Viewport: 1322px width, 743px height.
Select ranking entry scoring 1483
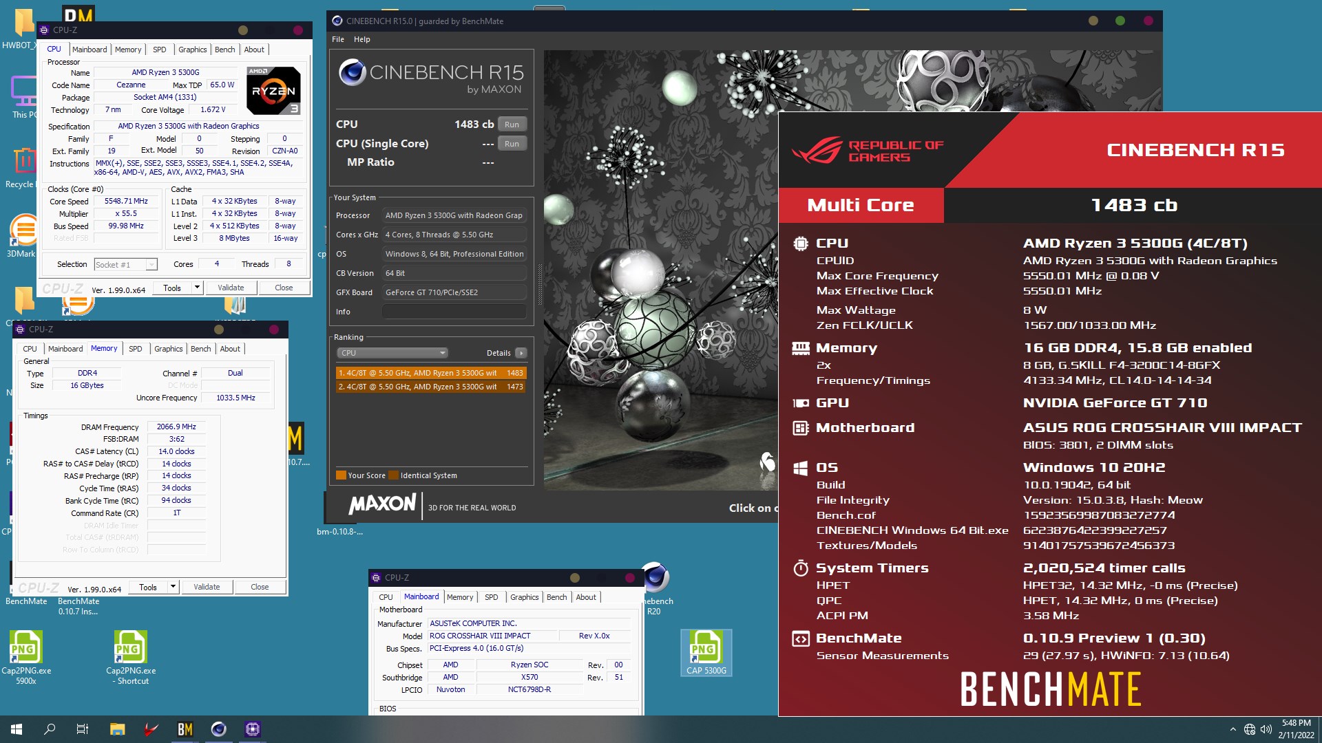click(x=431, y=373)
